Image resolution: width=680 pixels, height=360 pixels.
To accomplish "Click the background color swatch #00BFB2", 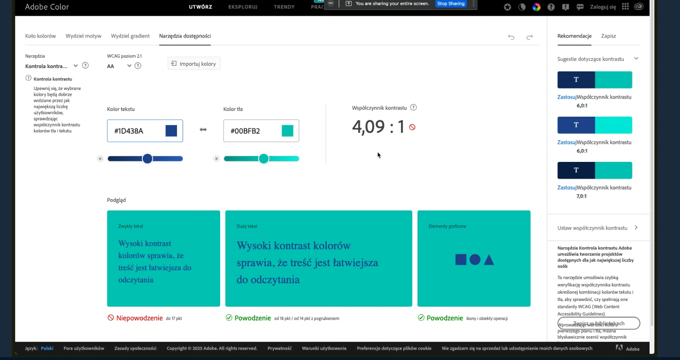I will (288, 131).
